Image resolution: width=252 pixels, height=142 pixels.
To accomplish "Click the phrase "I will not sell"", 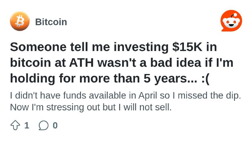I will tap(145, 107).
